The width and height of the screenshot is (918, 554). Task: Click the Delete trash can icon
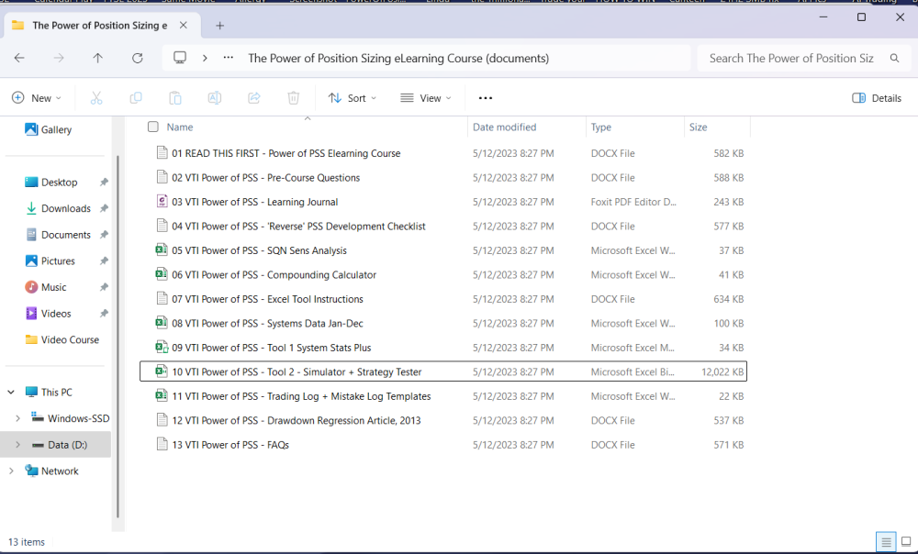point(294,98)
